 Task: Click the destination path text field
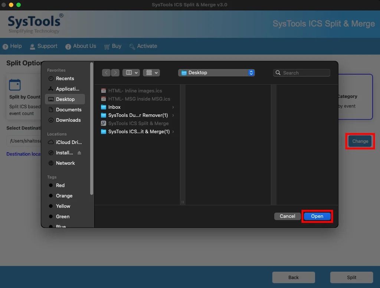pyautogui.click(x=24, y=141)
